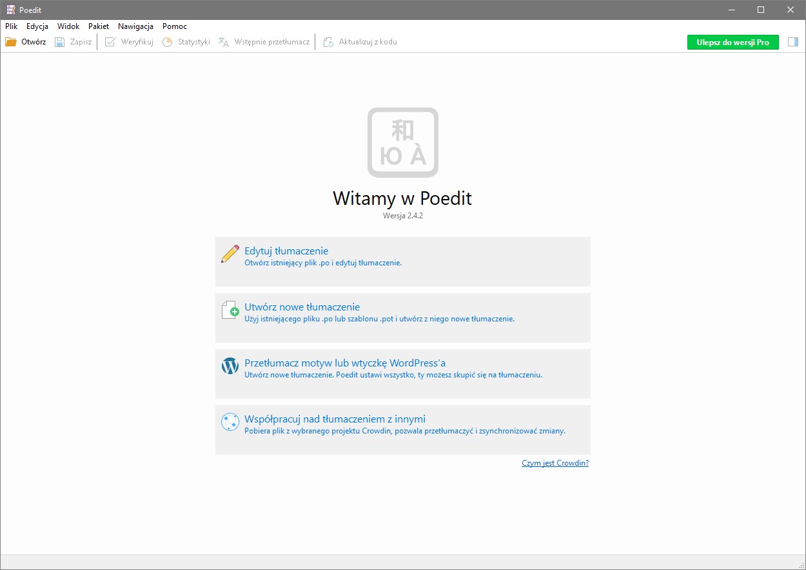Click the Crowdin collaboration circle icon

(230, 422)
